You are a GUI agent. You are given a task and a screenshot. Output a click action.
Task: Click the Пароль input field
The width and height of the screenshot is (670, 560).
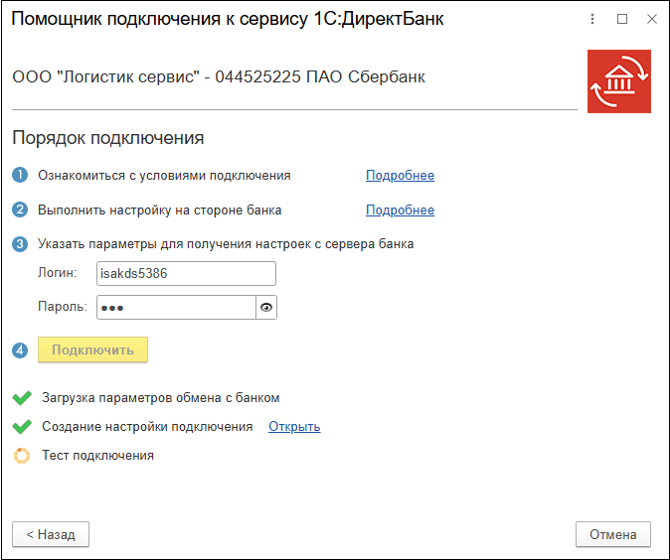pyautogui.click(x=177, y=308)
